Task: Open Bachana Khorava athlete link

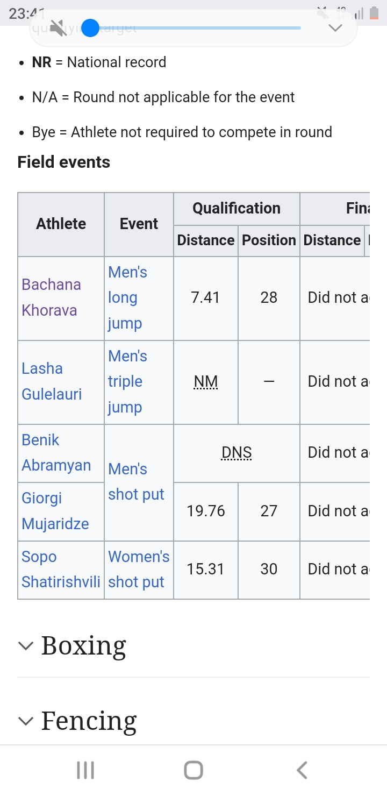Action: click(x=51, y=297)
